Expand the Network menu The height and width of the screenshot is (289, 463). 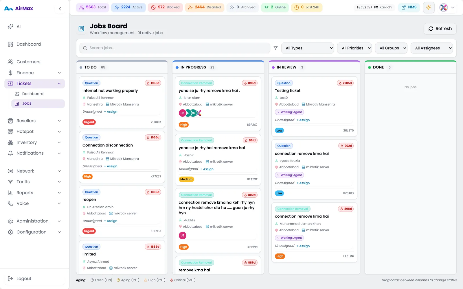(35, 171)
